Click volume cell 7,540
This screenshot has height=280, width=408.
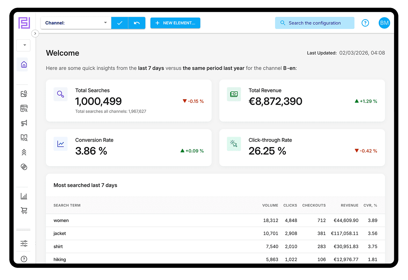pyautogui.click(x=272, y=246)
